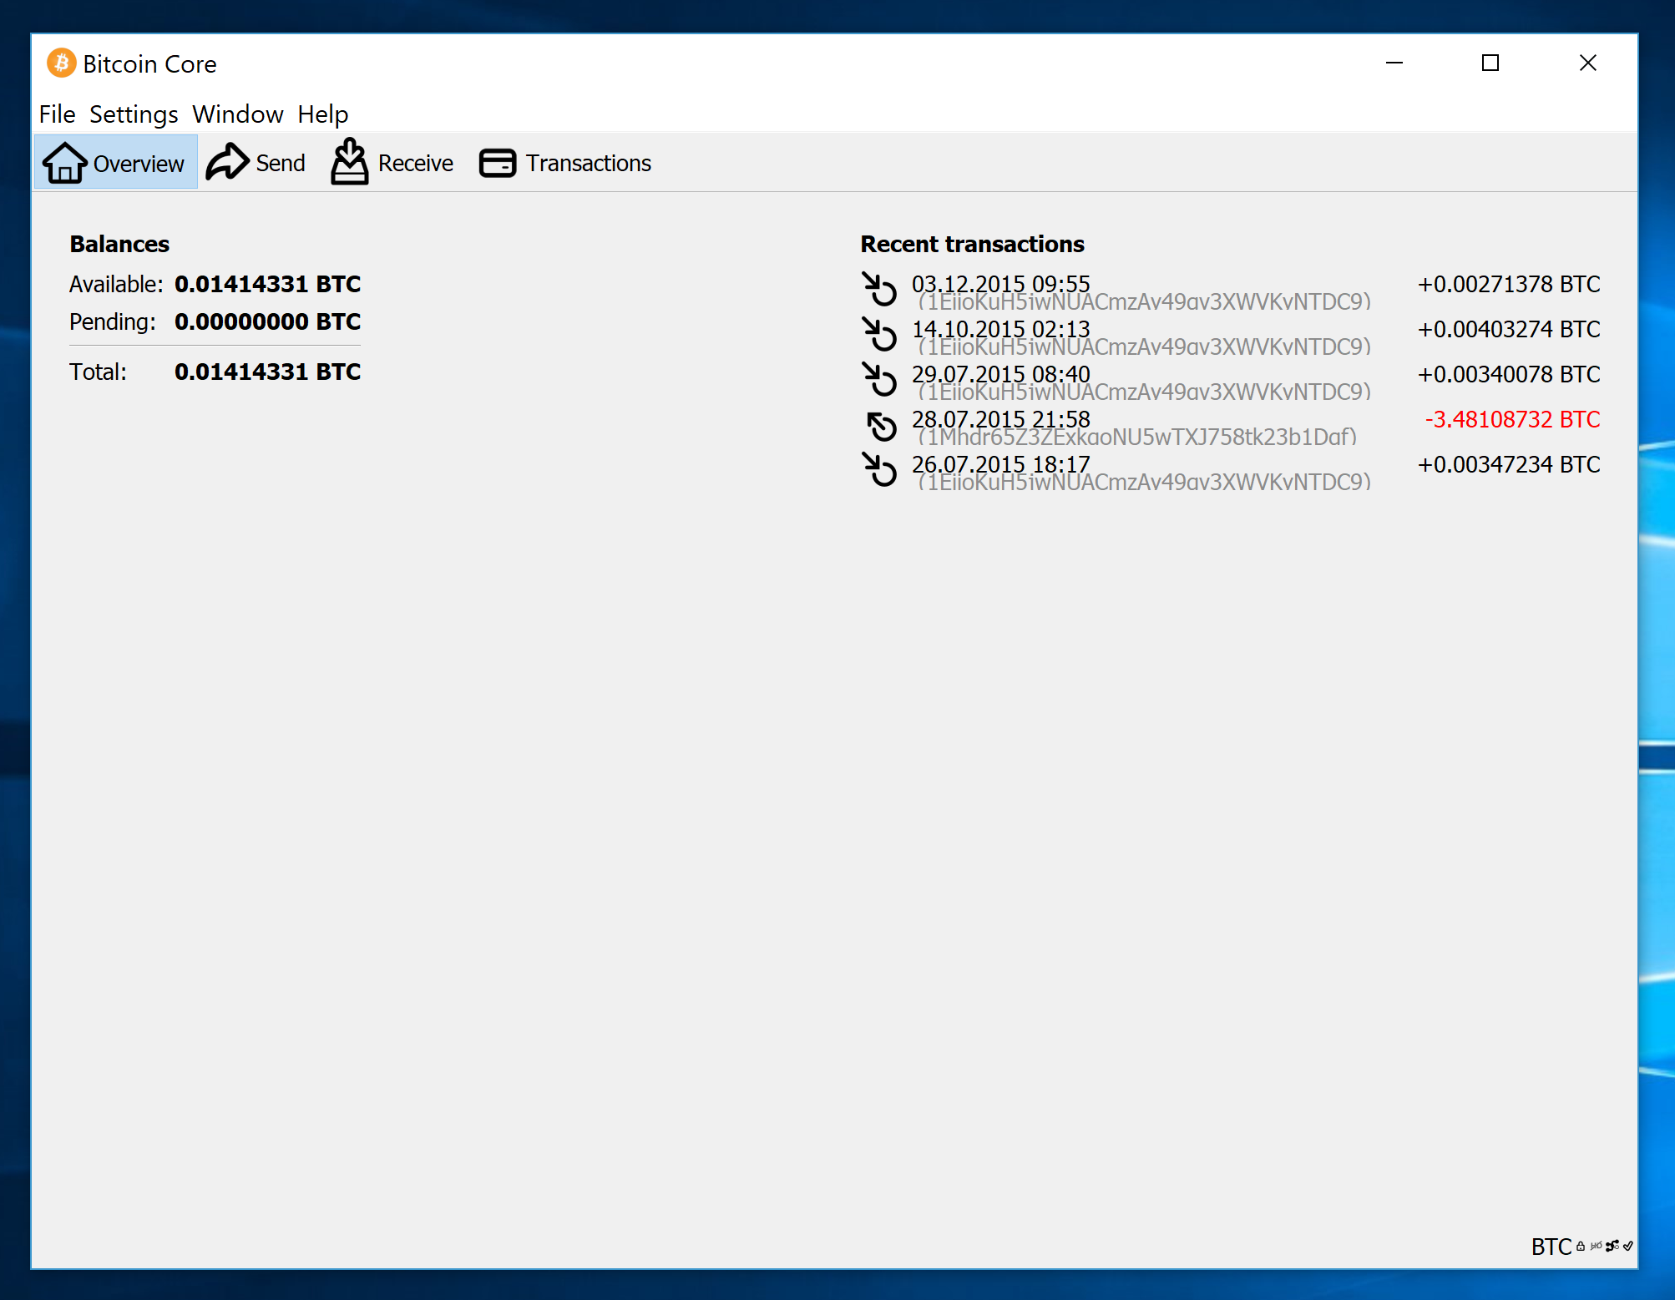Image resolution: width=1675 pixels, height=1300 pixels.
Task: Open the BTC unit selector in status bar
Action: click(x=1551, y=1247)
